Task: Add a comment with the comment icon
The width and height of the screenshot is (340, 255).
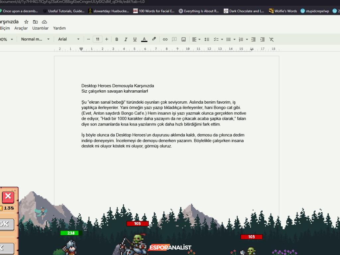Action: click(x=174, y=39)
